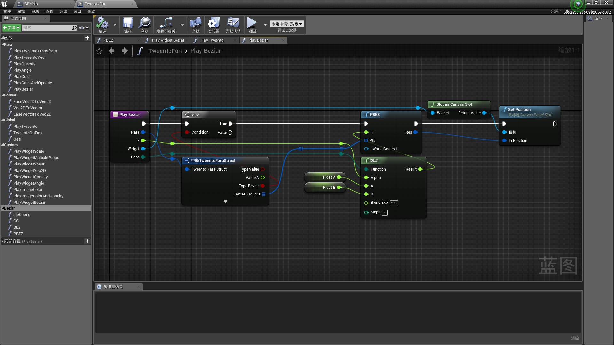Screen dimensions: 614x345
Task: Collapse the Custom function category
Action: 3,145
